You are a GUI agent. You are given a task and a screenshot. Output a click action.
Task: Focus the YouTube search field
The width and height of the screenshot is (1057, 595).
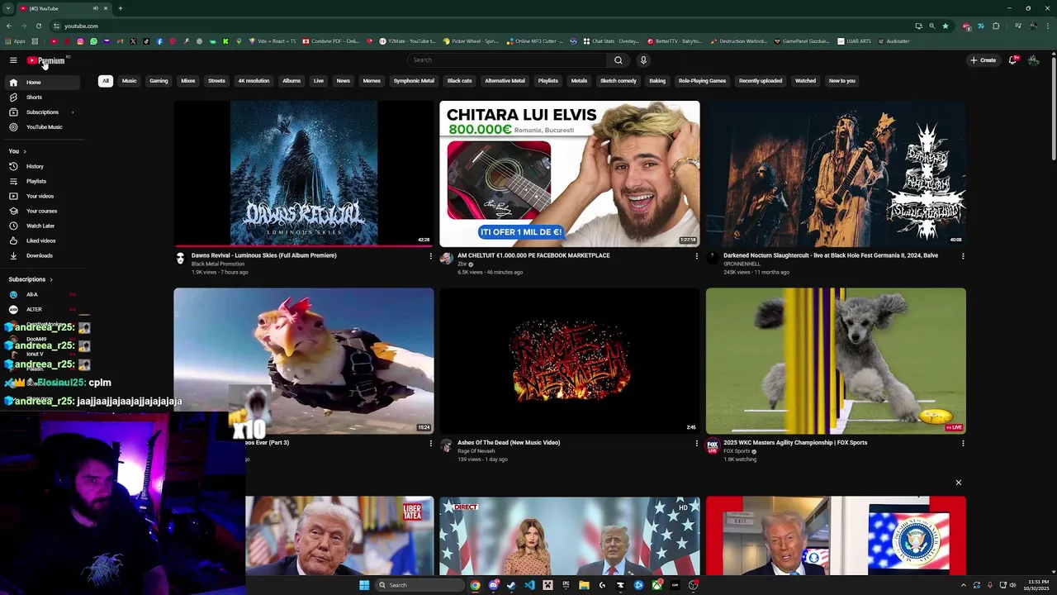coord(508,60)
